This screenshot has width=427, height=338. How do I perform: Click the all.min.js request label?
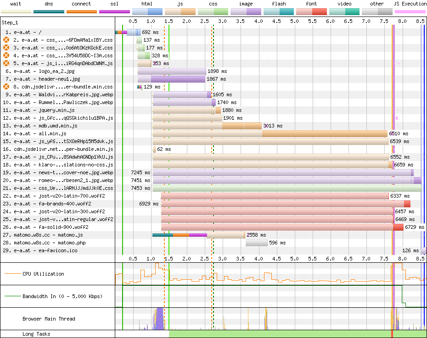coord(34,133)
